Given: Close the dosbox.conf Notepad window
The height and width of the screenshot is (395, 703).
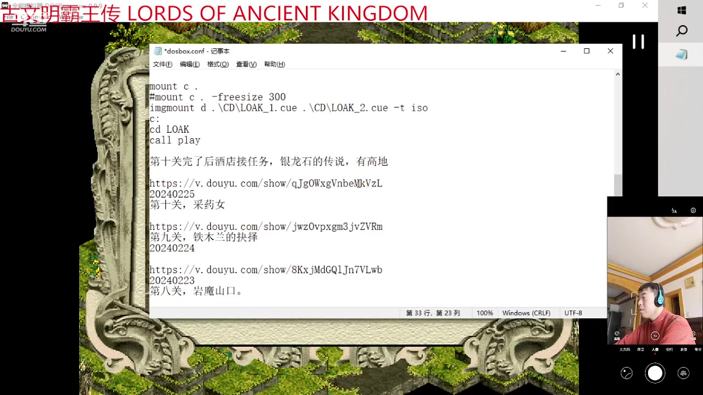Looking at the screenshot, I should [610, 51].
